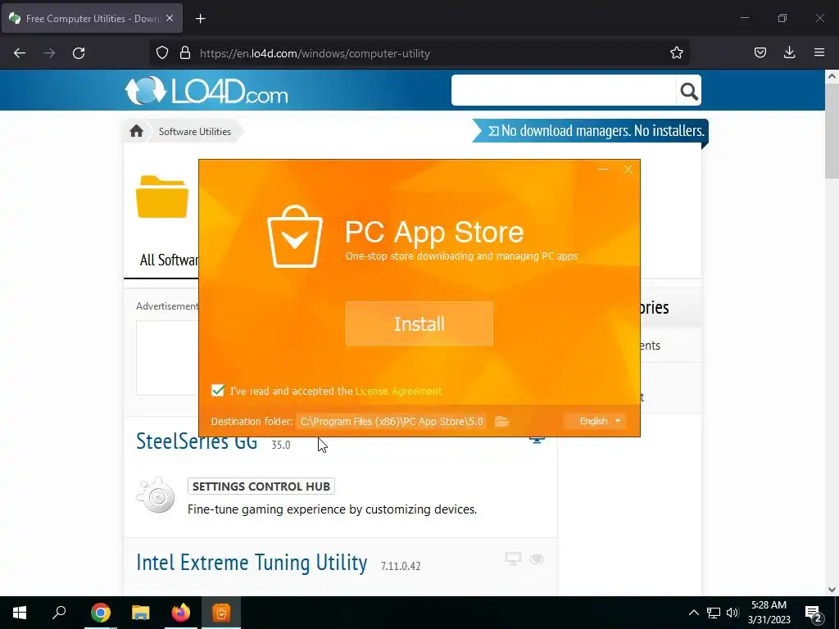839x629 pixels.
Task: Click PC App Store taskbar icon
Action: pyautogui.click(x=221, y=613)
